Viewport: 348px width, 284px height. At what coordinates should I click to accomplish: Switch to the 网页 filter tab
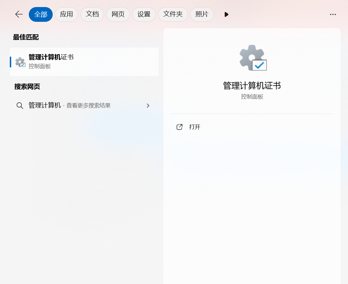click(118, 14)
